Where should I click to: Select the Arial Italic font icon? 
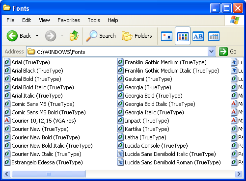click(x=7, y=96)
